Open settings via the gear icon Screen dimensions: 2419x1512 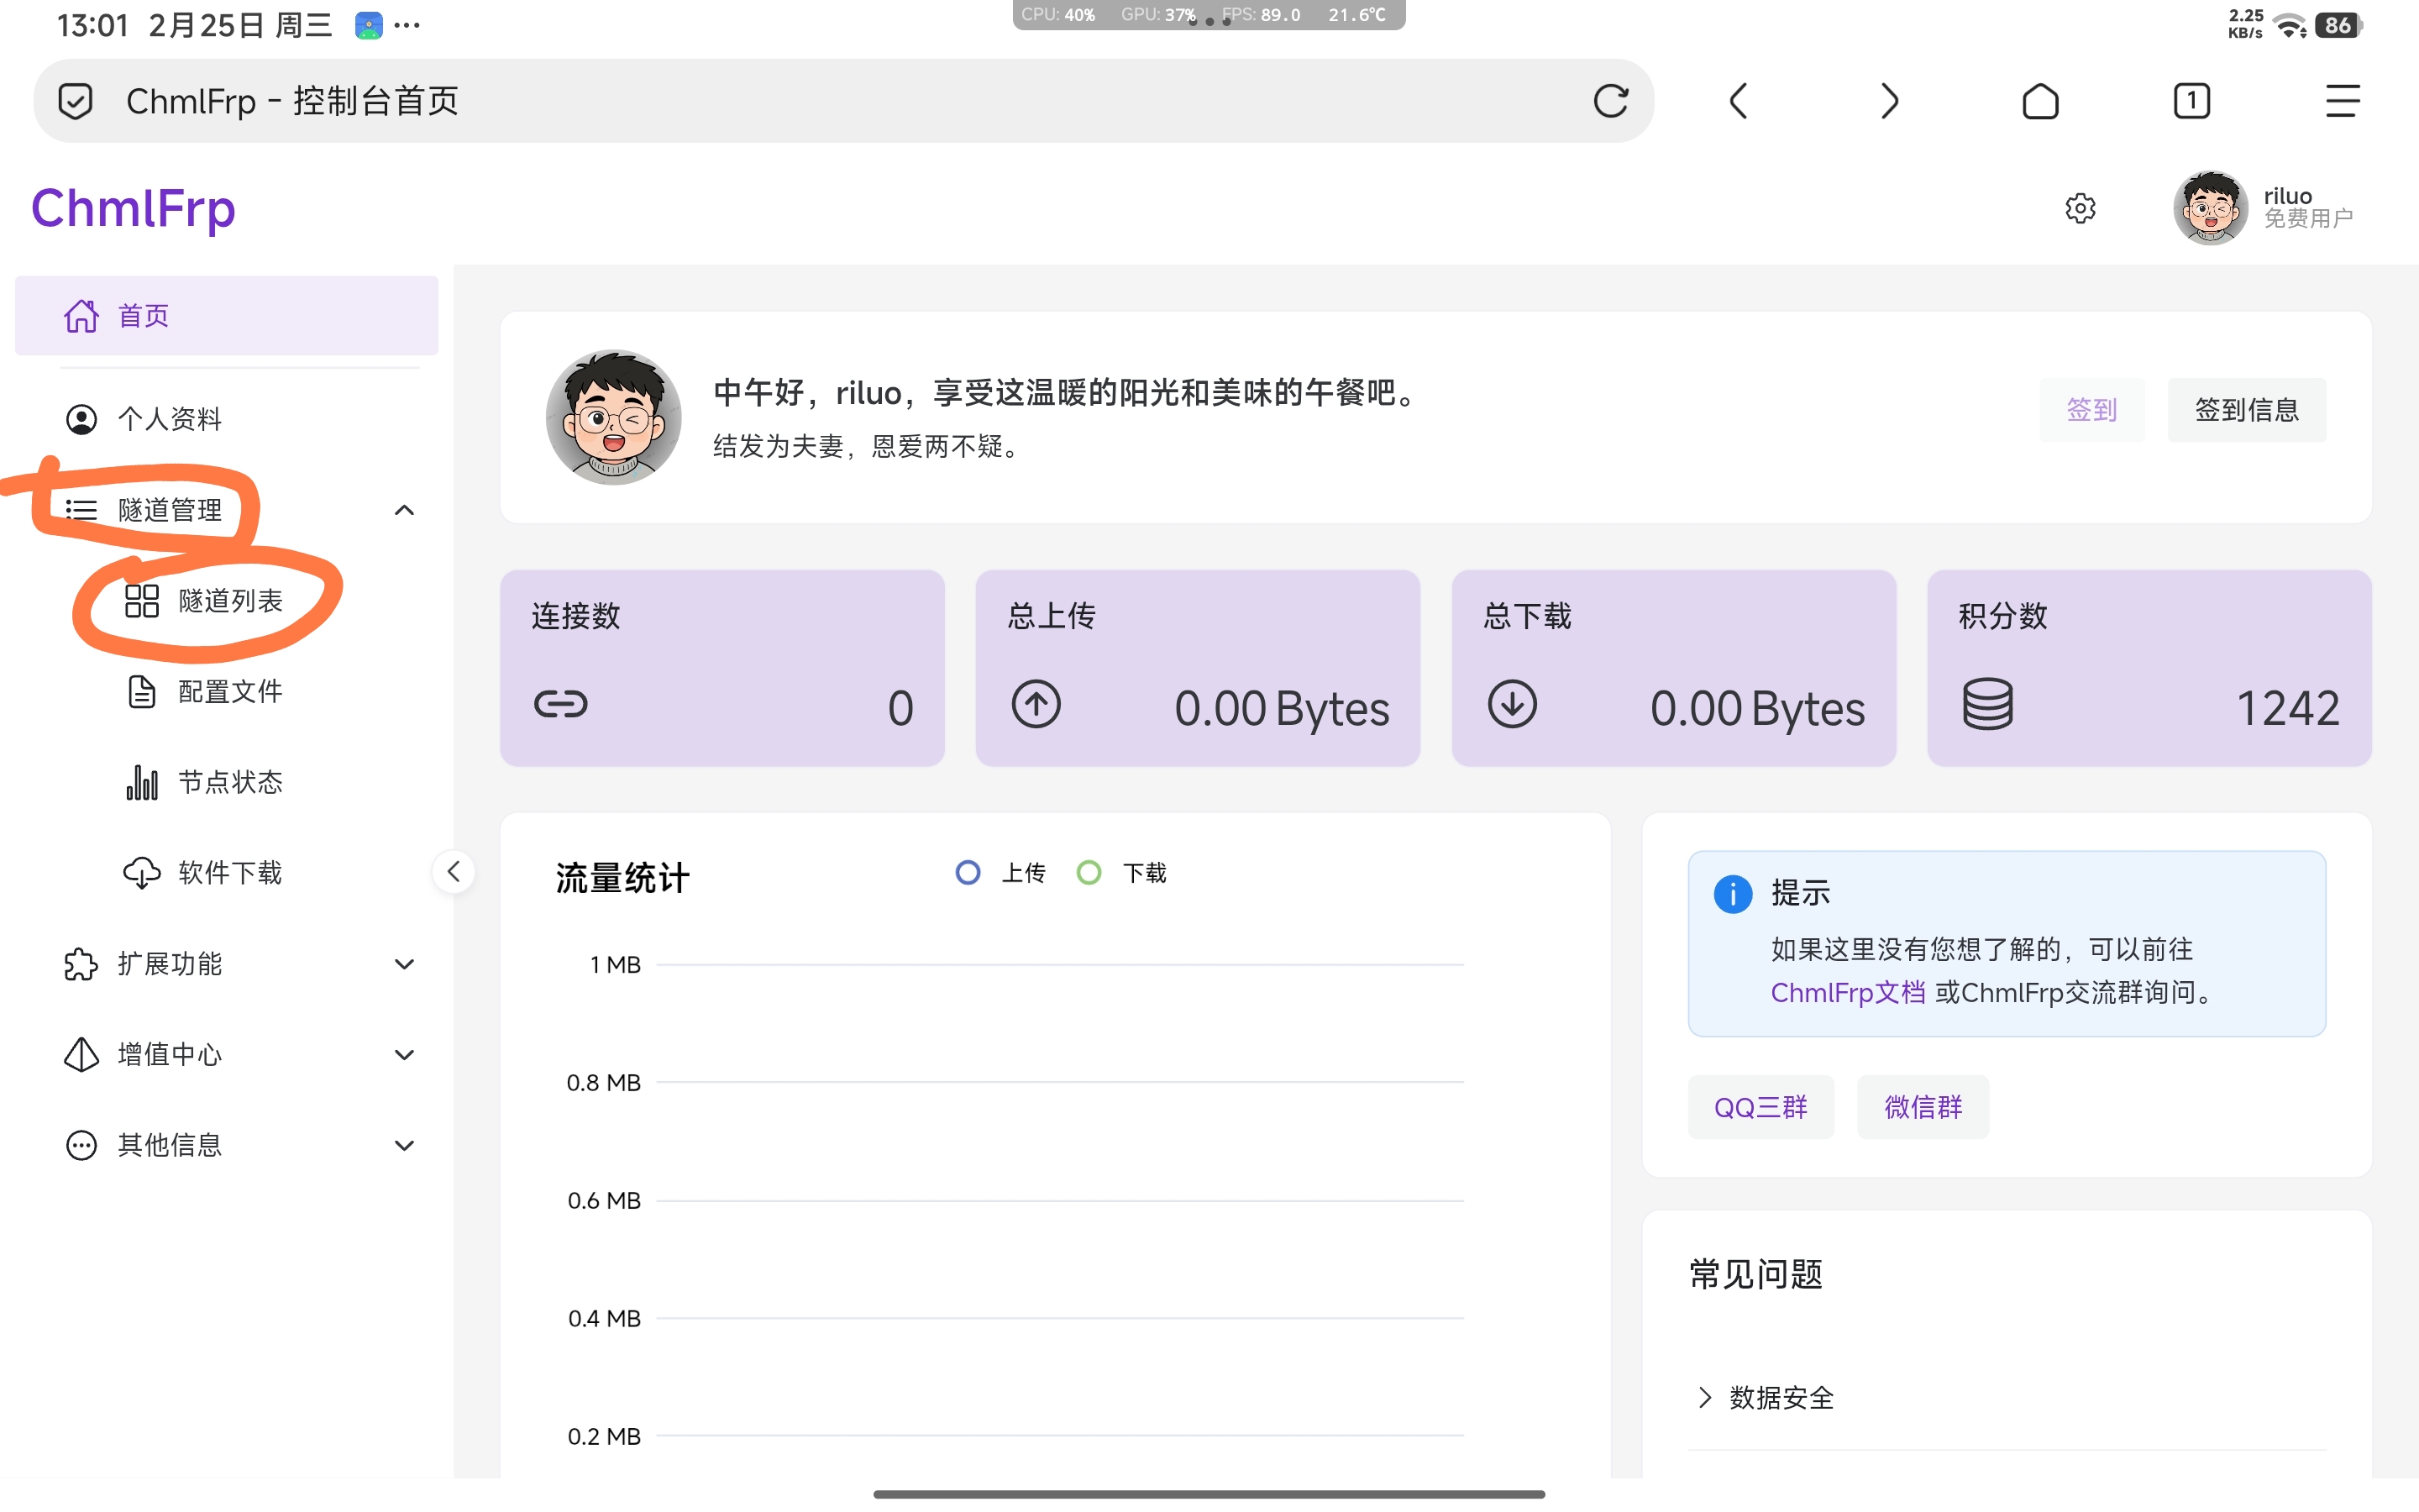point(2081,208)
